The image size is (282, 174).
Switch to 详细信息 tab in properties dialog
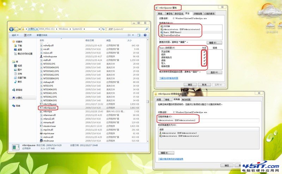[198, 14]
